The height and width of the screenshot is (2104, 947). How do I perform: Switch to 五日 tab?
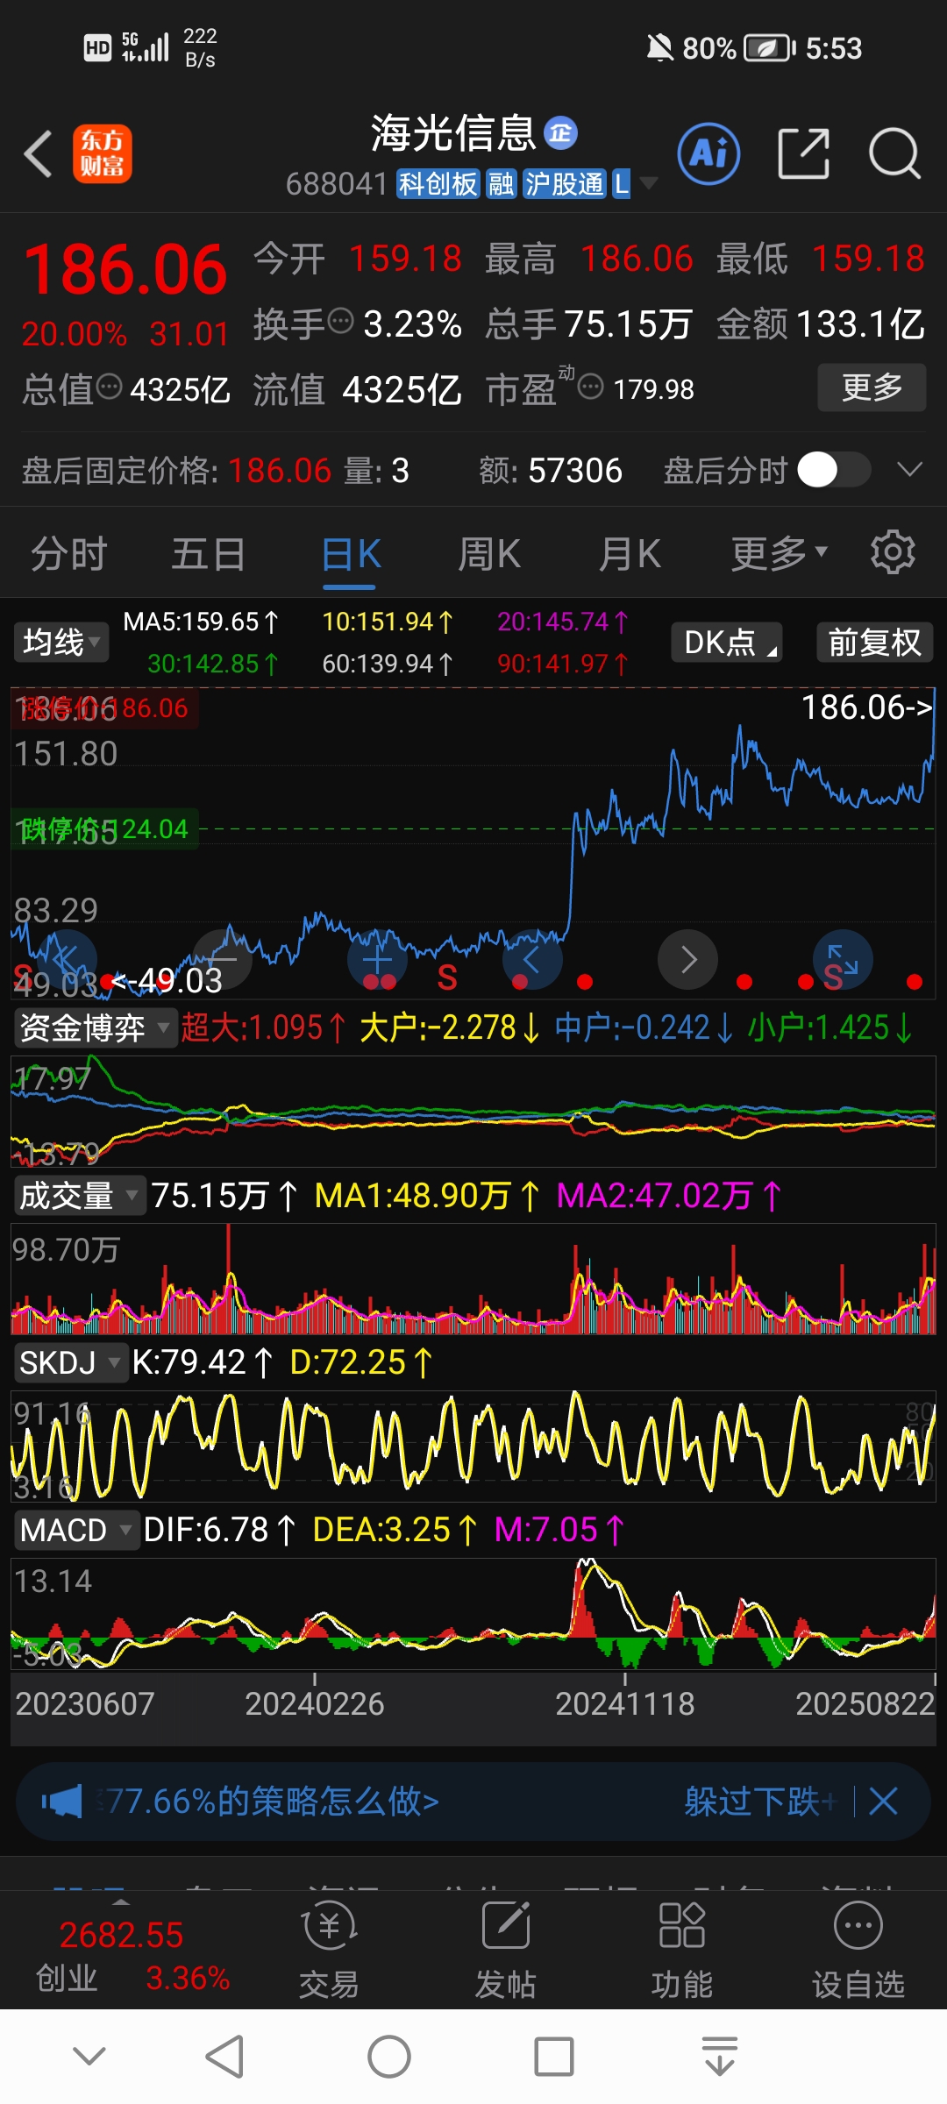point(208,554)
